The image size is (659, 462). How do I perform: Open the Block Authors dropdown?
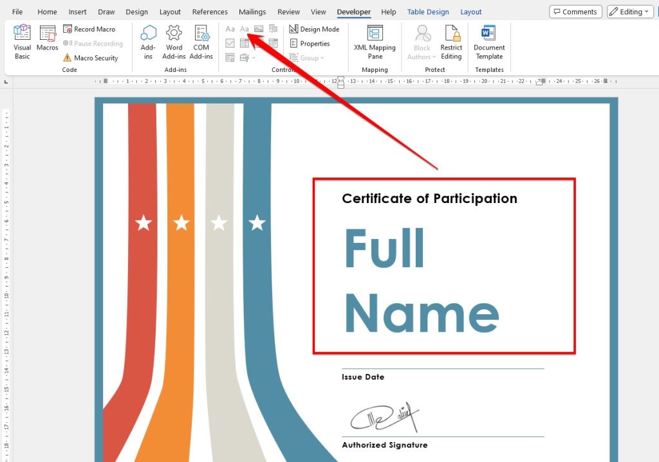coord(422,42)
